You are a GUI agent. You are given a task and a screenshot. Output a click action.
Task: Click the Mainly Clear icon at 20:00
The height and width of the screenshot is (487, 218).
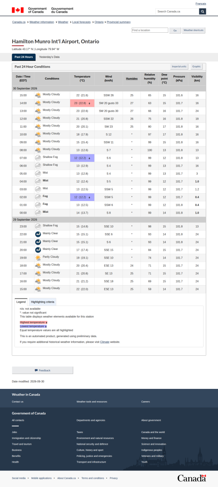pos(38,250)
